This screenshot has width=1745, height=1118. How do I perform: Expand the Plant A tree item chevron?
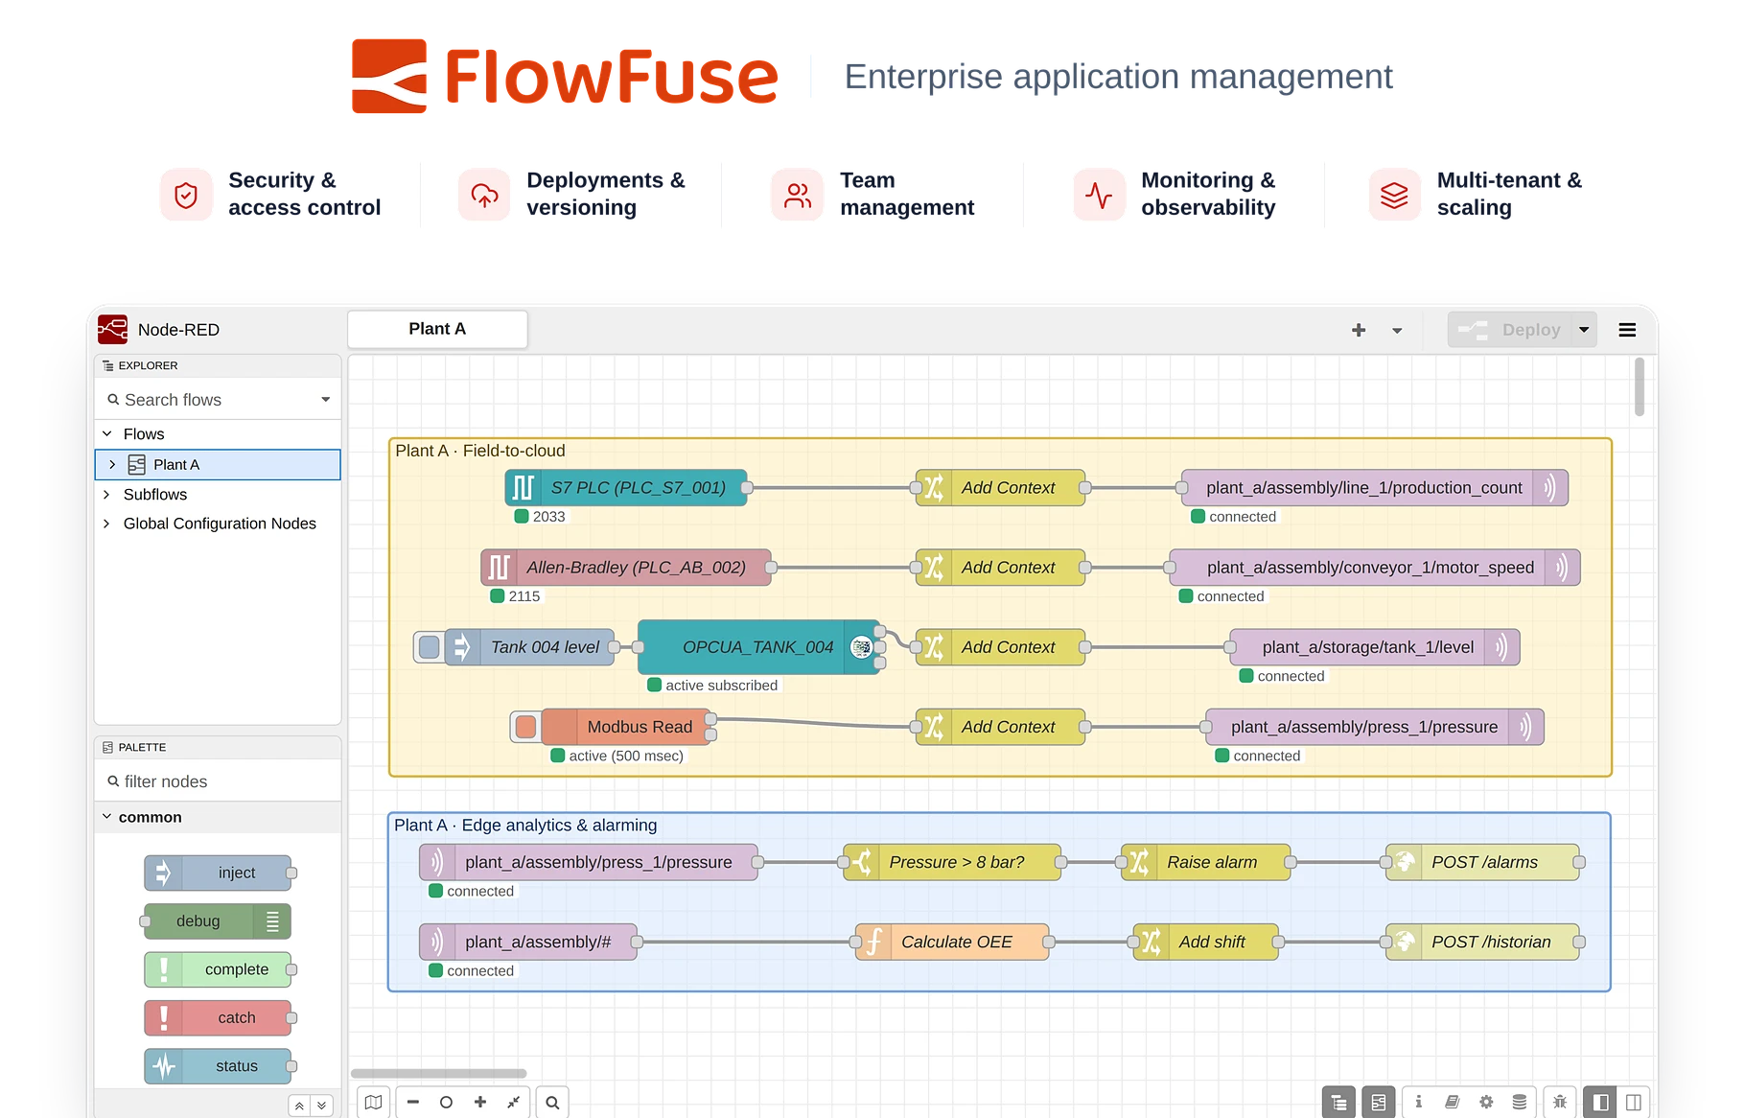click(112, 465)
